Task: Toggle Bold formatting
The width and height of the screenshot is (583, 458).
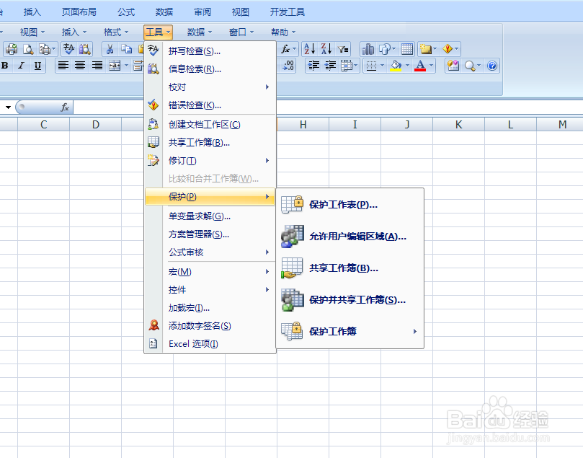Action: pos(5,66)
